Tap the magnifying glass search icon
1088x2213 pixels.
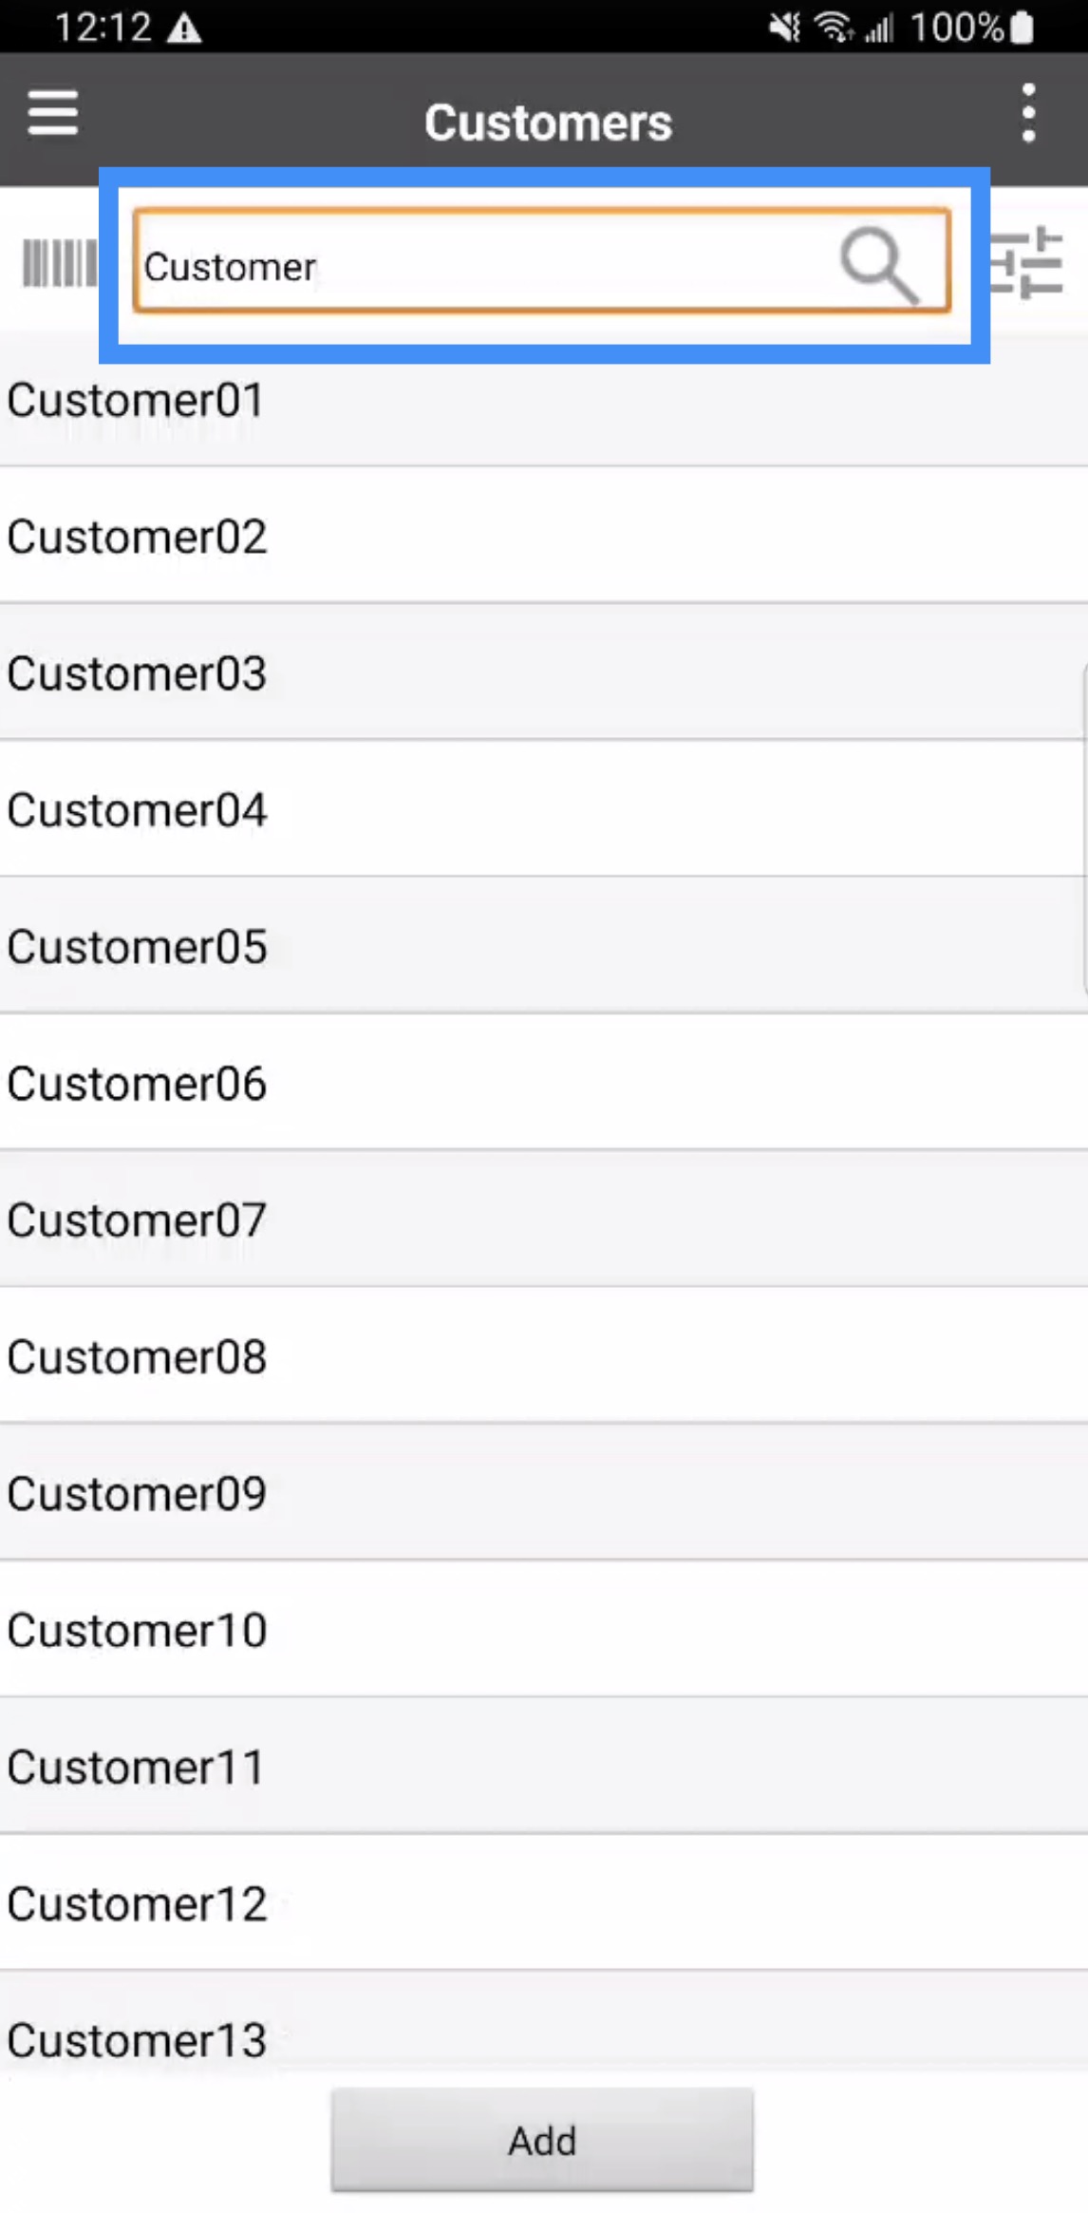click(x=879, y=263)
